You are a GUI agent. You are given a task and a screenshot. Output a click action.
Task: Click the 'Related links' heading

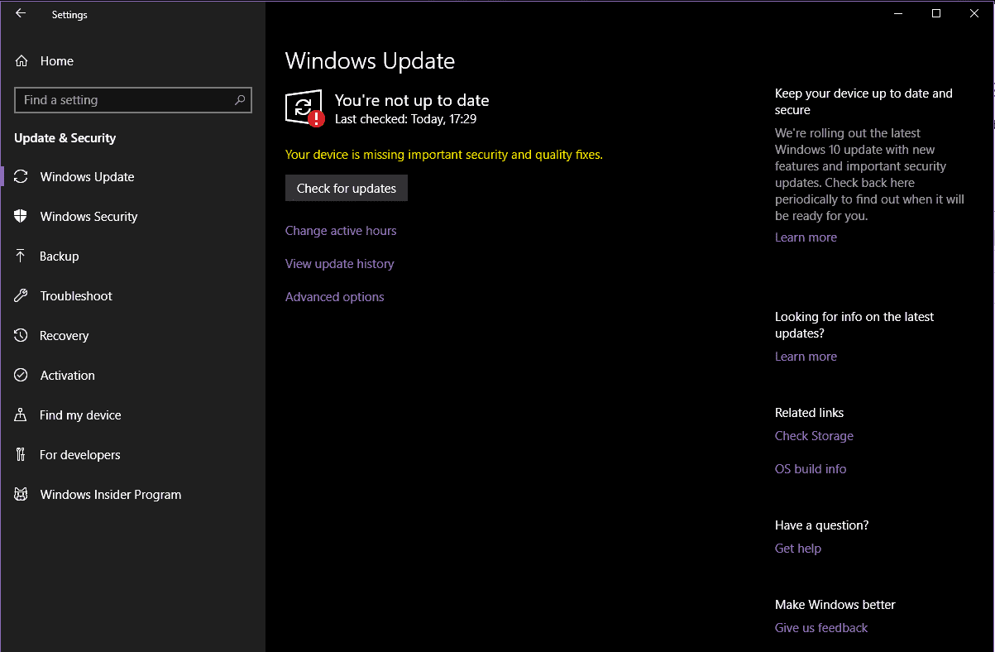click(809, 413)
